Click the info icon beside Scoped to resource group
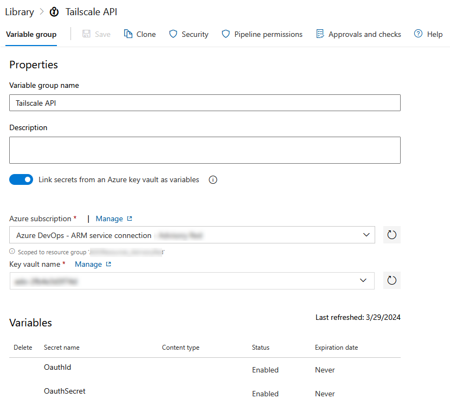The width and height of the screenshot is (450, 405). click(x=12, y=252)
